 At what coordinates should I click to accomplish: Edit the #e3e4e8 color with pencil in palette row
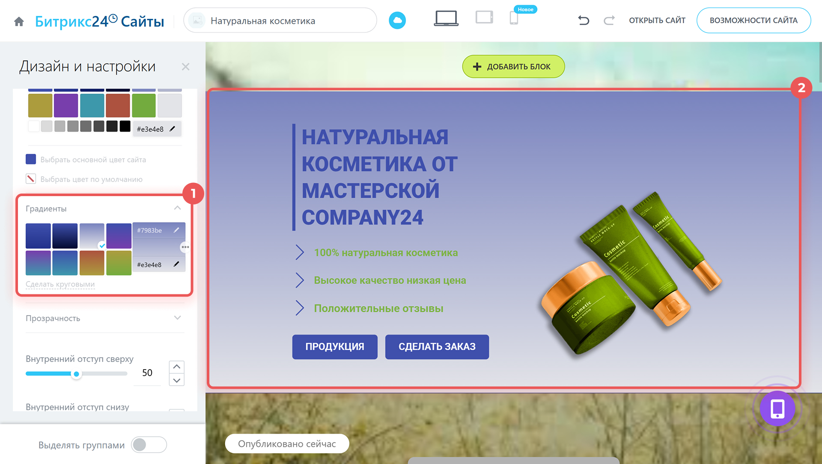click(x=172, y=129)
